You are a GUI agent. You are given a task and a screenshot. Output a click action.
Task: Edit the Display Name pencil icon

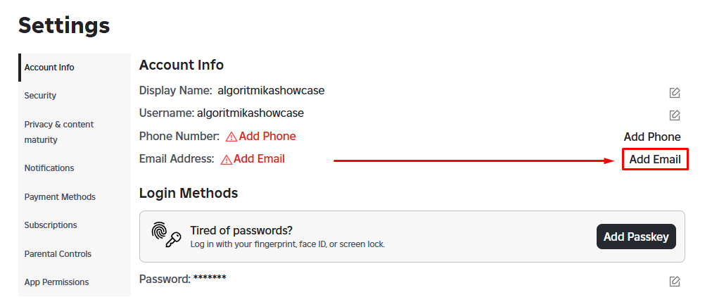(674, 93)
